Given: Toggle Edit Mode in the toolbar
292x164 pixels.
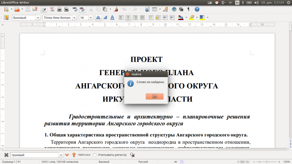Looking at the screenshot, I should (43, 9).
